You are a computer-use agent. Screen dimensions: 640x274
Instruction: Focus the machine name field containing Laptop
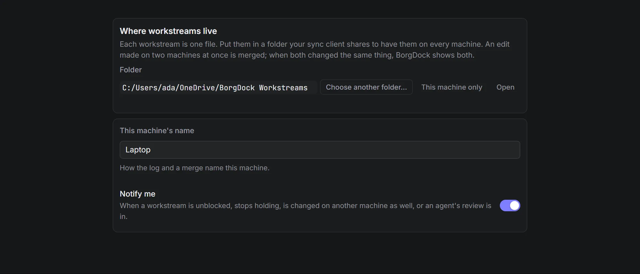pyautogui.click(x=320, y=150)
